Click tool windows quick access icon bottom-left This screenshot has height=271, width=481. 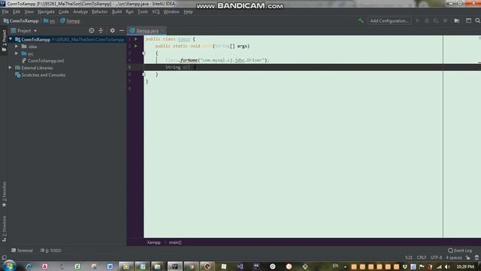4,257
